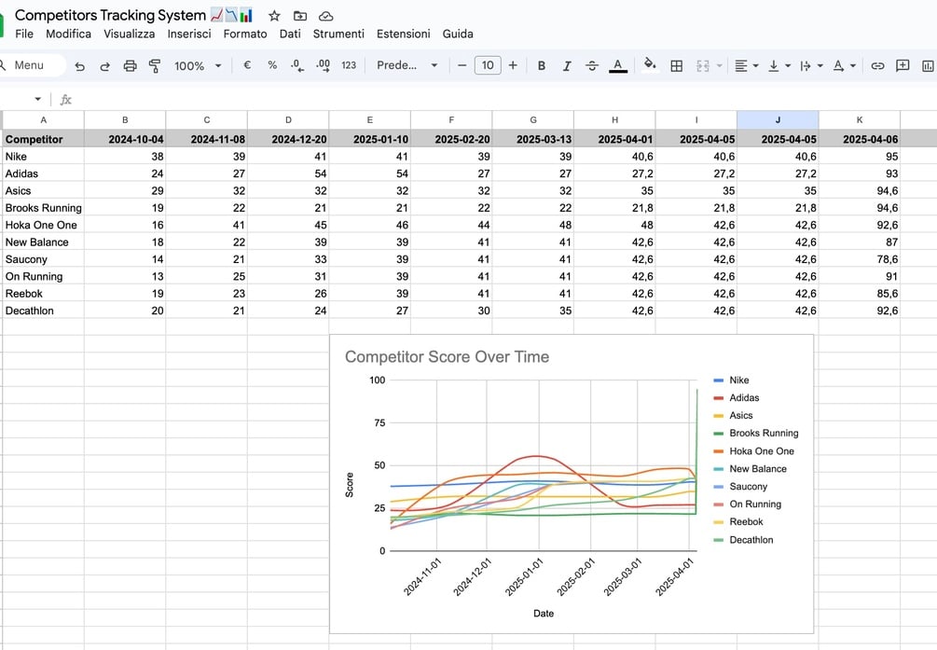Select column J header
This screenshot has width=937, height=650.
(x=778, y=120)
